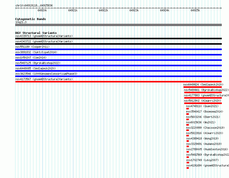
Task: Click the Cytogenetic Bands track title
Action: (x=31, y=19)
